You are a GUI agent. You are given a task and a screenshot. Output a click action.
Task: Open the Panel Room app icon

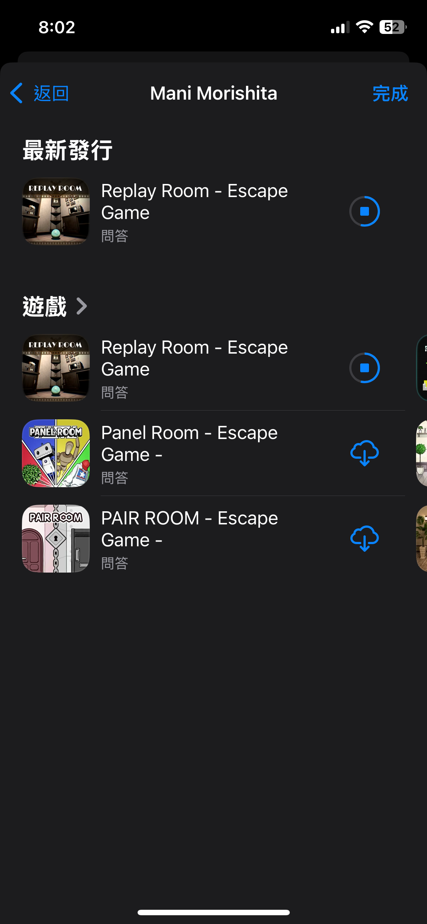point(56,453)
